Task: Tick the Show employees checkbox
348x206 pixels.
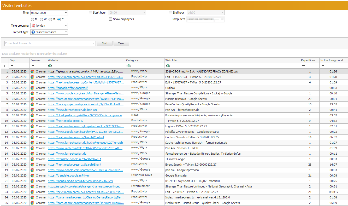Action: tap(111, 19)
